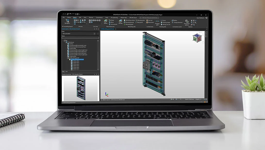
Task: Select S1:Rear panel in the tree
Action: [72, 56]
